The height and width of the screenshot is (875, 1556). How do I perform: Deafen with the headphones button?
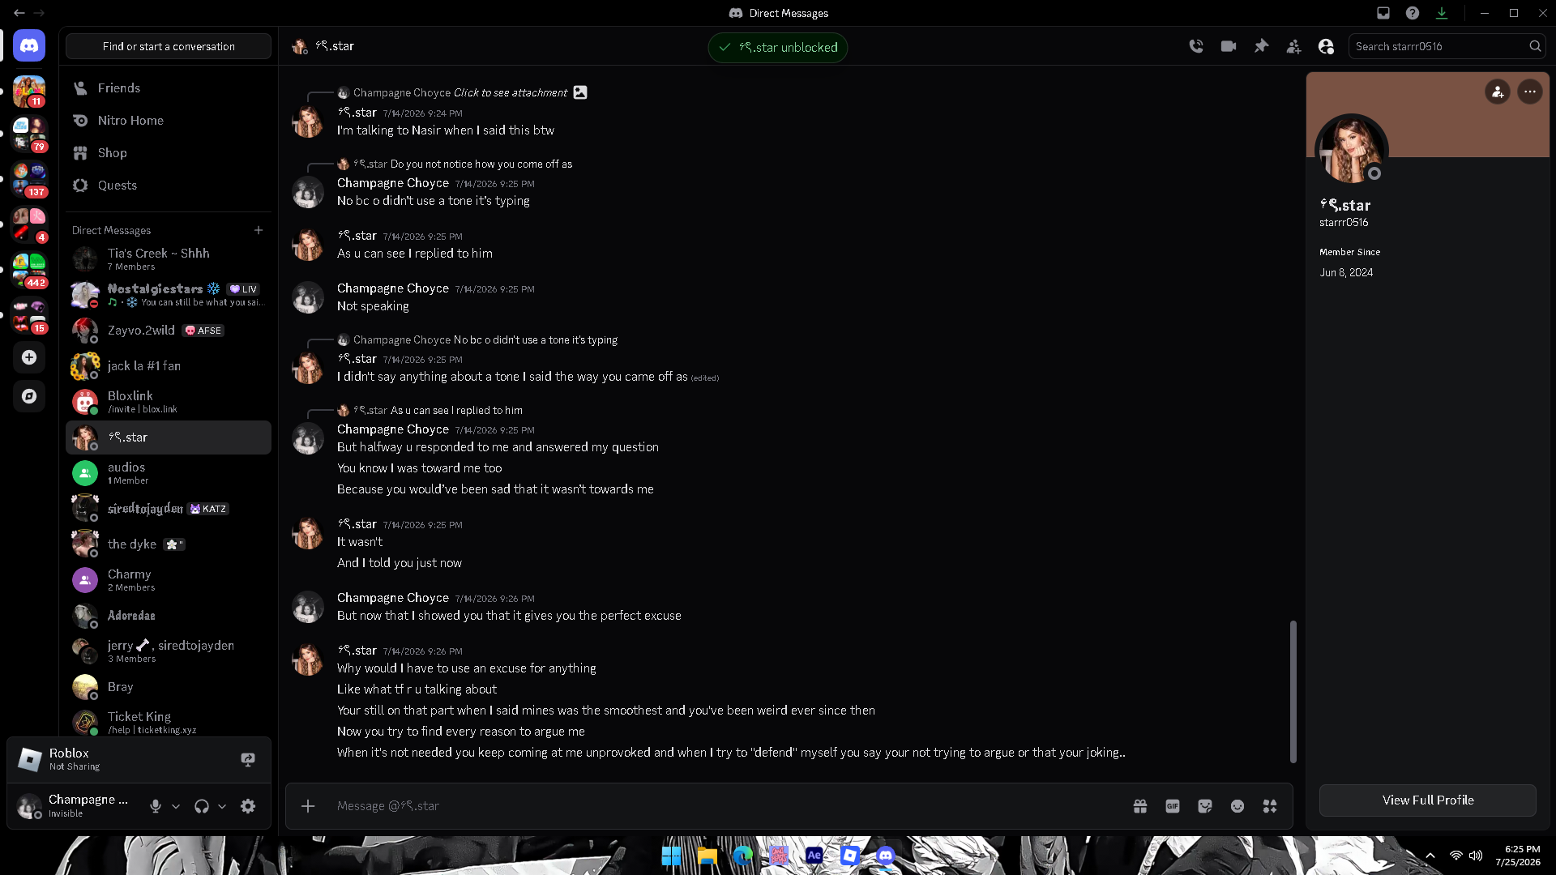tap(202, 806)
